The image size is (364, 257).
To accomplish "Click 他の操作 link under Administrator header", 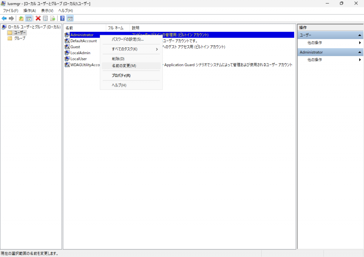I will pyautogui.click(x=315, y=60).
